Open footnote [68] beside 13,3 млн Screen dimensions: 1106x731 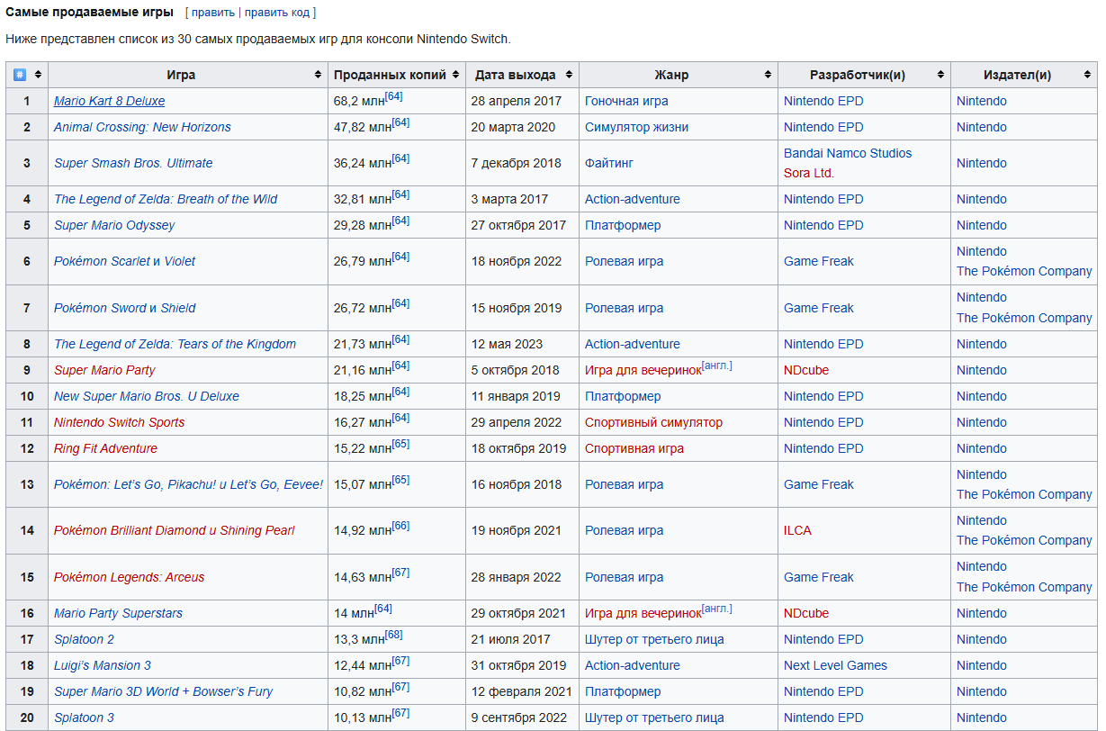[x=394, y=635]
